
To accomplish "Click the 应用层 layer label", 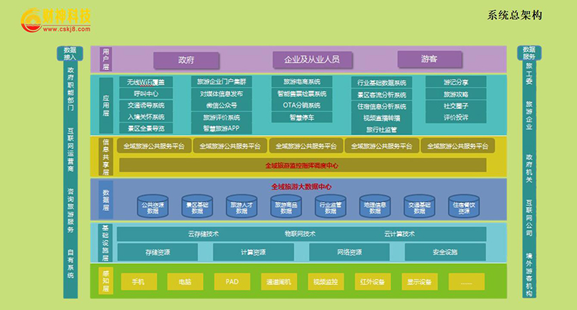I will [x=106, y=106].
